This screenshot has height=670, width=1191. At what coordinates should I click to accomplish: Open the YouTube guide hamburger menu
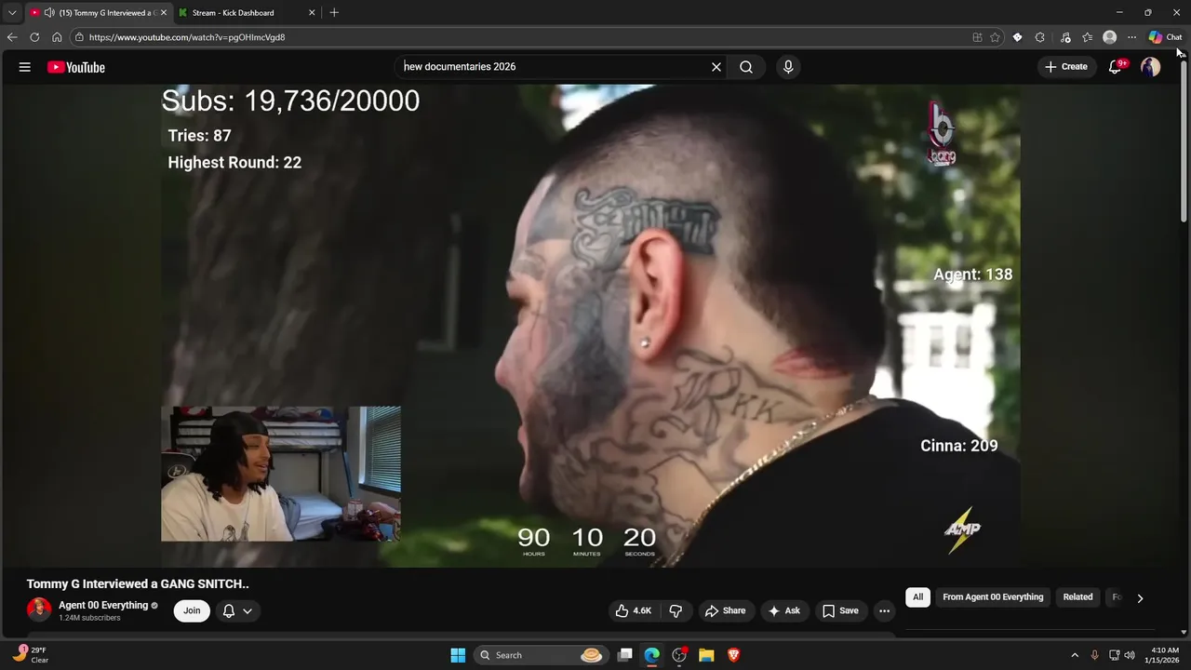25,67
